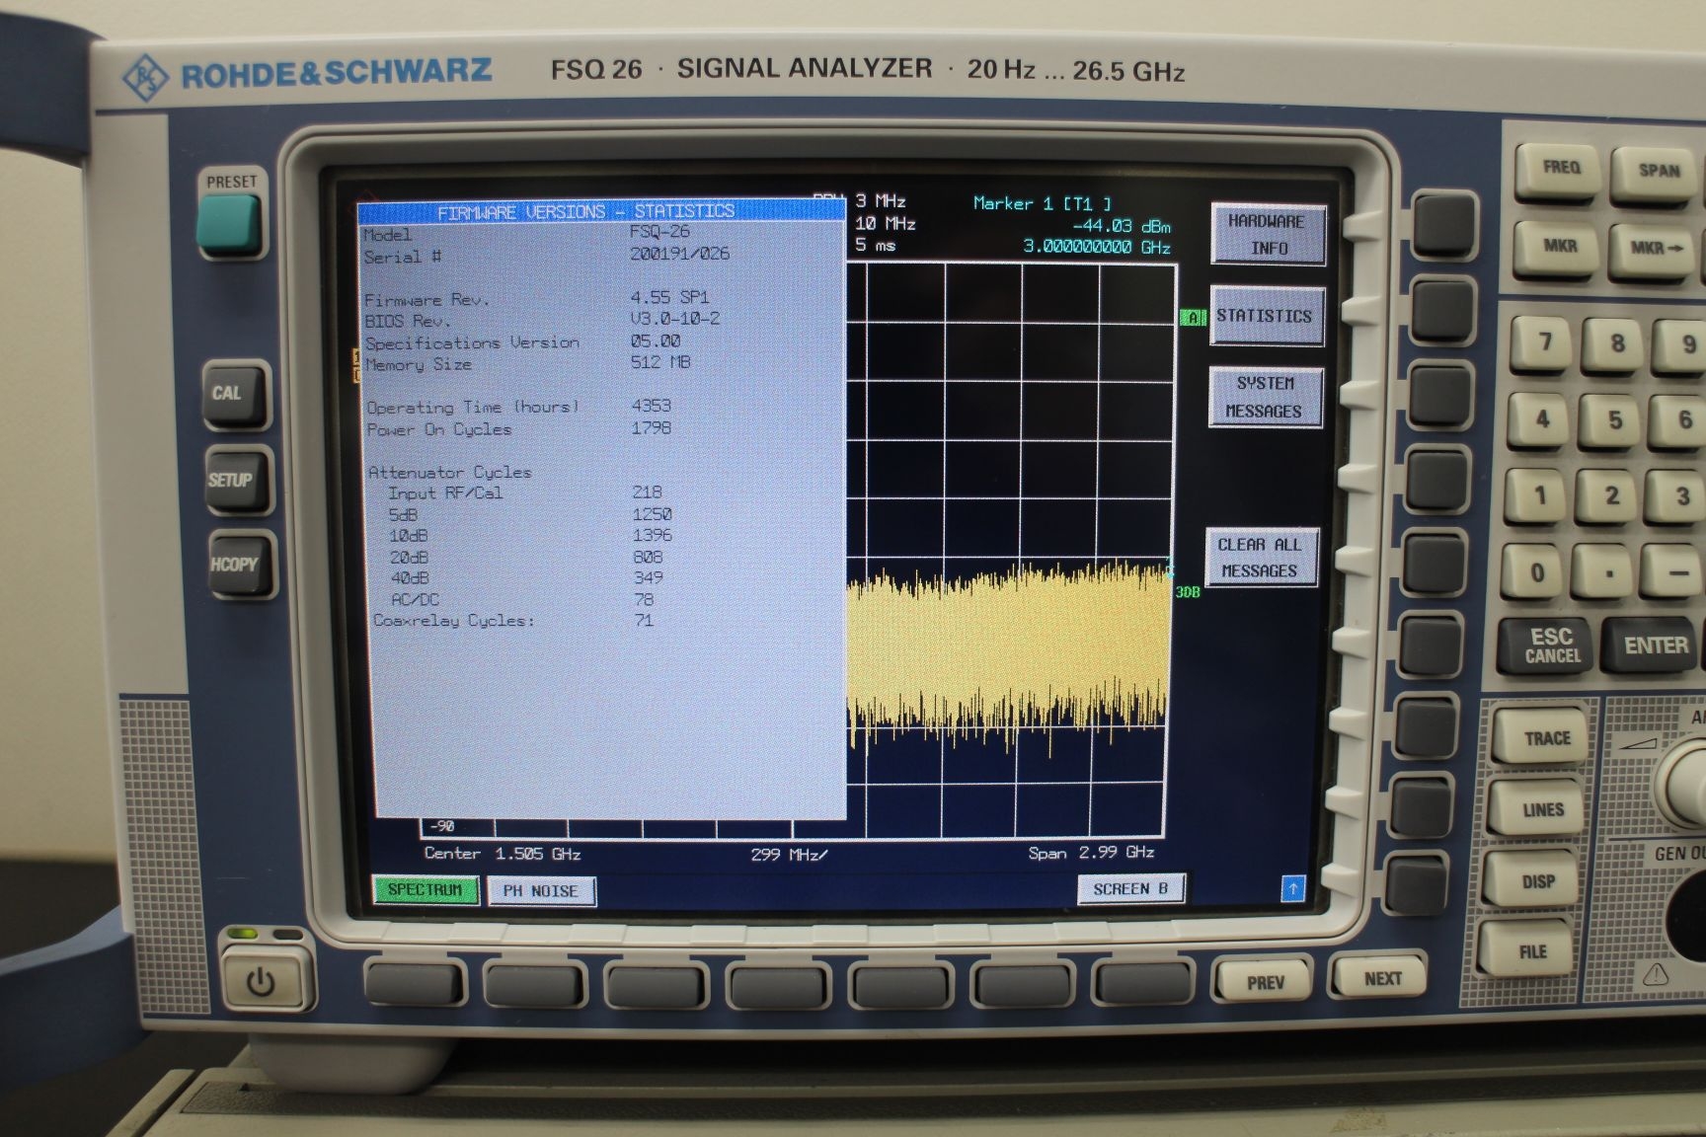Image resolution: width=1706 pixels, height=1137 pixels.
Task: Click the Serial # value 200191/026
Action: [x=679, y=254]
